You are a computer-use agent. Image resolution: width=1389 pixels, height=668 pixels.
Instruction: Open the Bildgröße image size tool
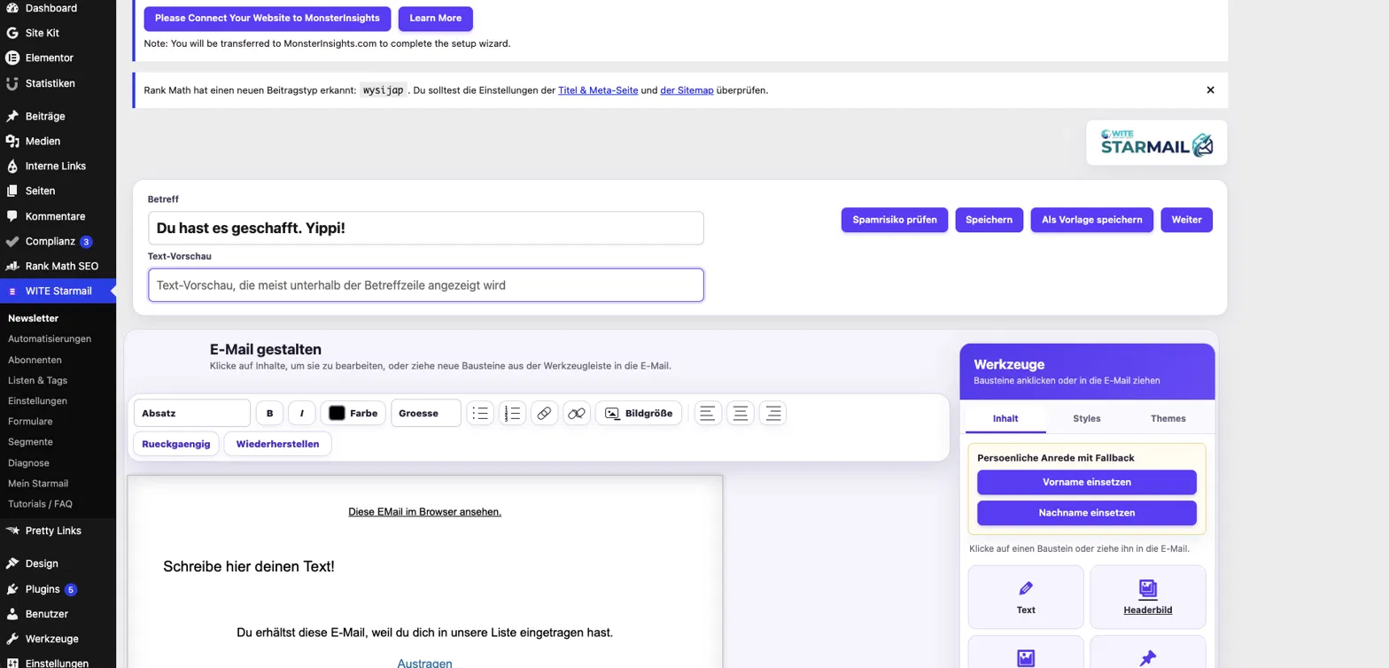pos(639,413)
